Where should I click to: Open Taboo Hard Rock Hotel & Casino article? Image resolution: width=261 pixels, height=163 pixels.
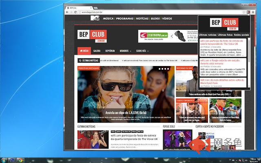coord(226,110)
